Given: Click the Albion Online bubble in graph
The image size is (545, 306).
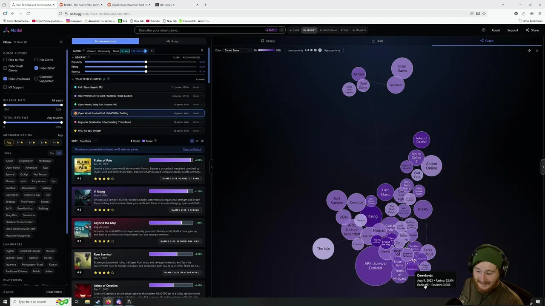Looking at the screenshot, I should point(431,165).
